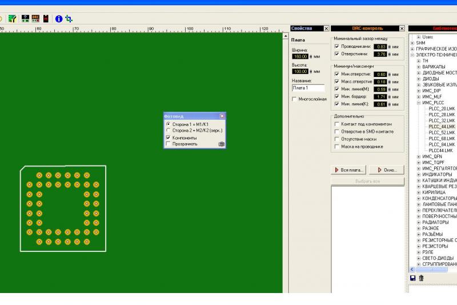Toggle the Многослойная checkbox
This screenshot has width=457, height=305.
pos(294,99)
